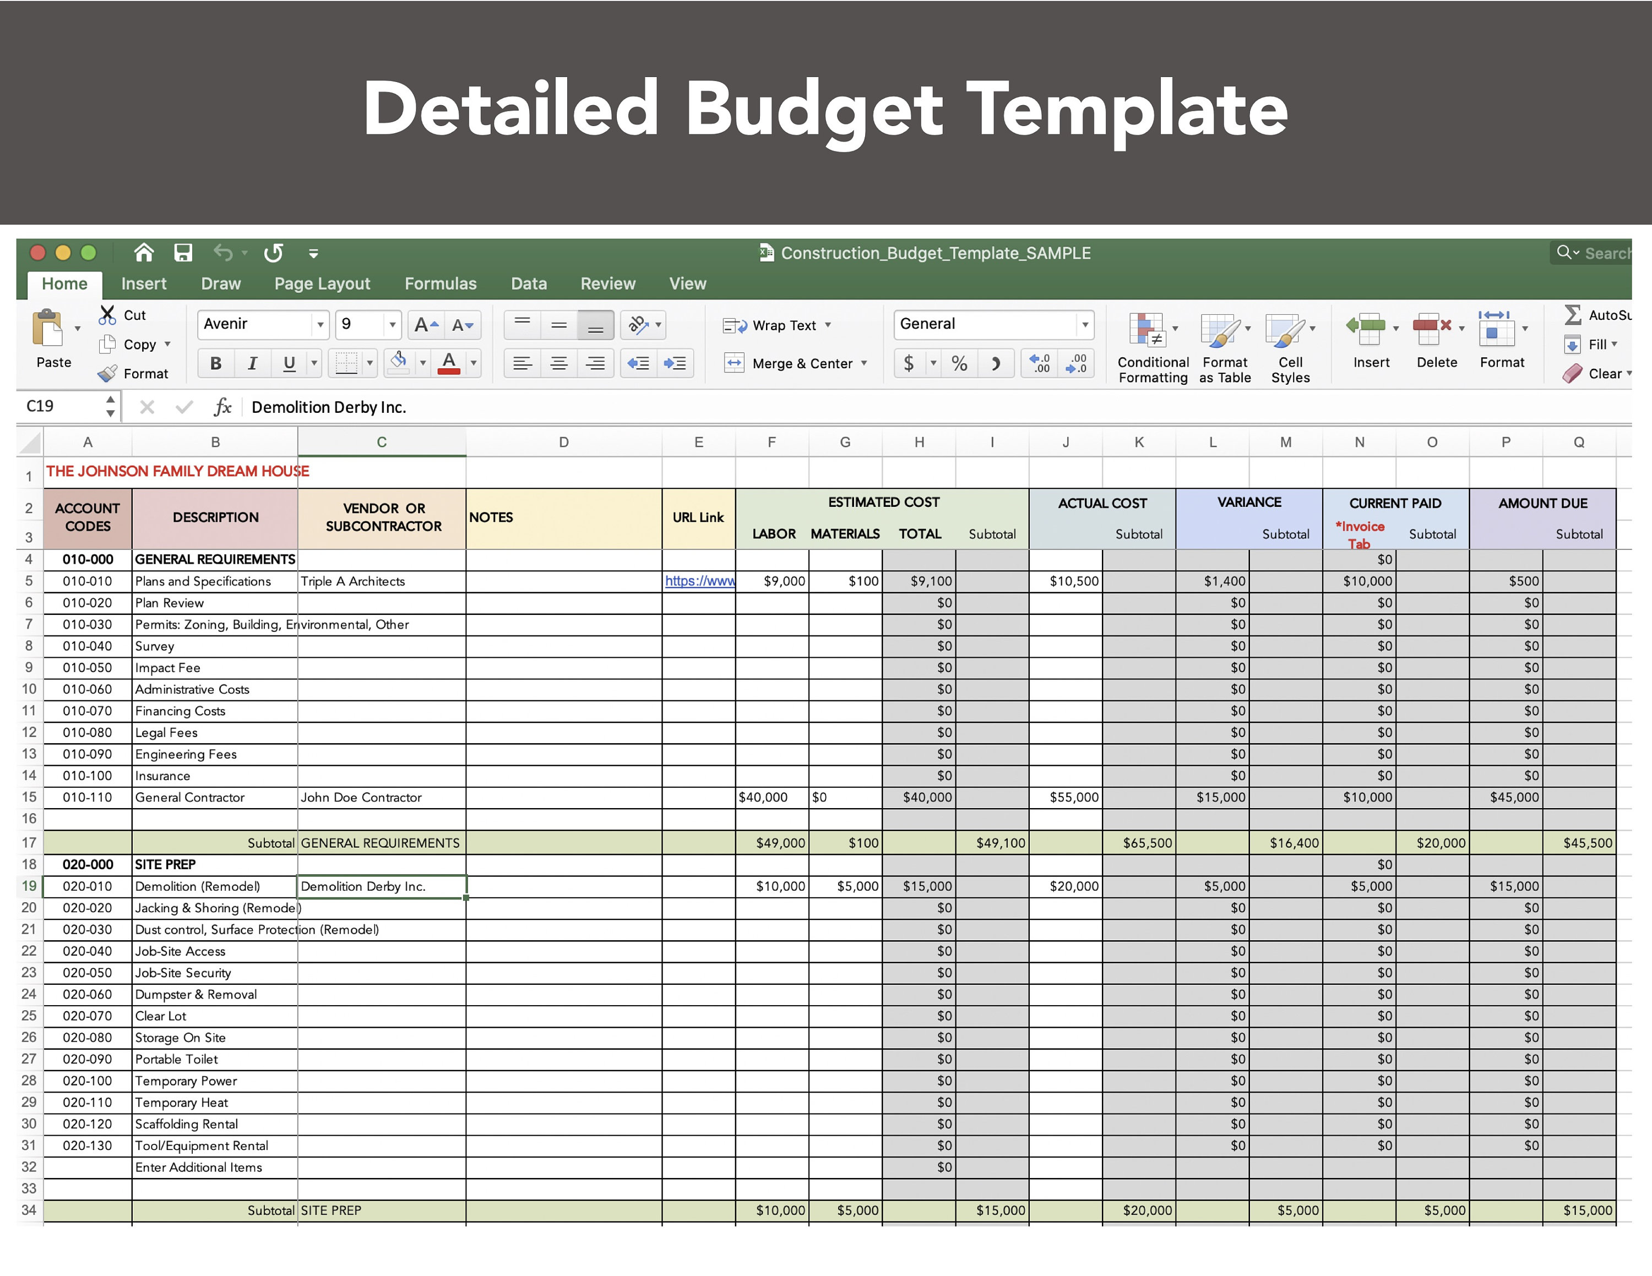1652x1276 pixels.
Task: Toggle bold formatting
Action: point(215,363)
